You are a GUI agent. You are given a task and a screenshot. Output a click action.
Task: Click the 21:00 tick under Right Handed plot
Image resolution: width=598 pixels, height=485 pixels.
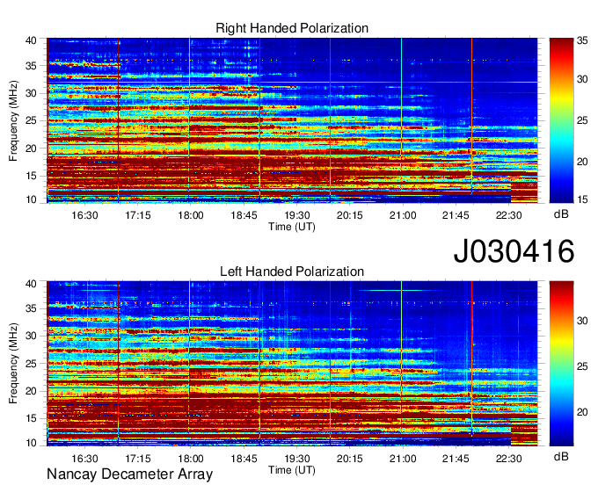pyautogui.click(x=403, y=215)
